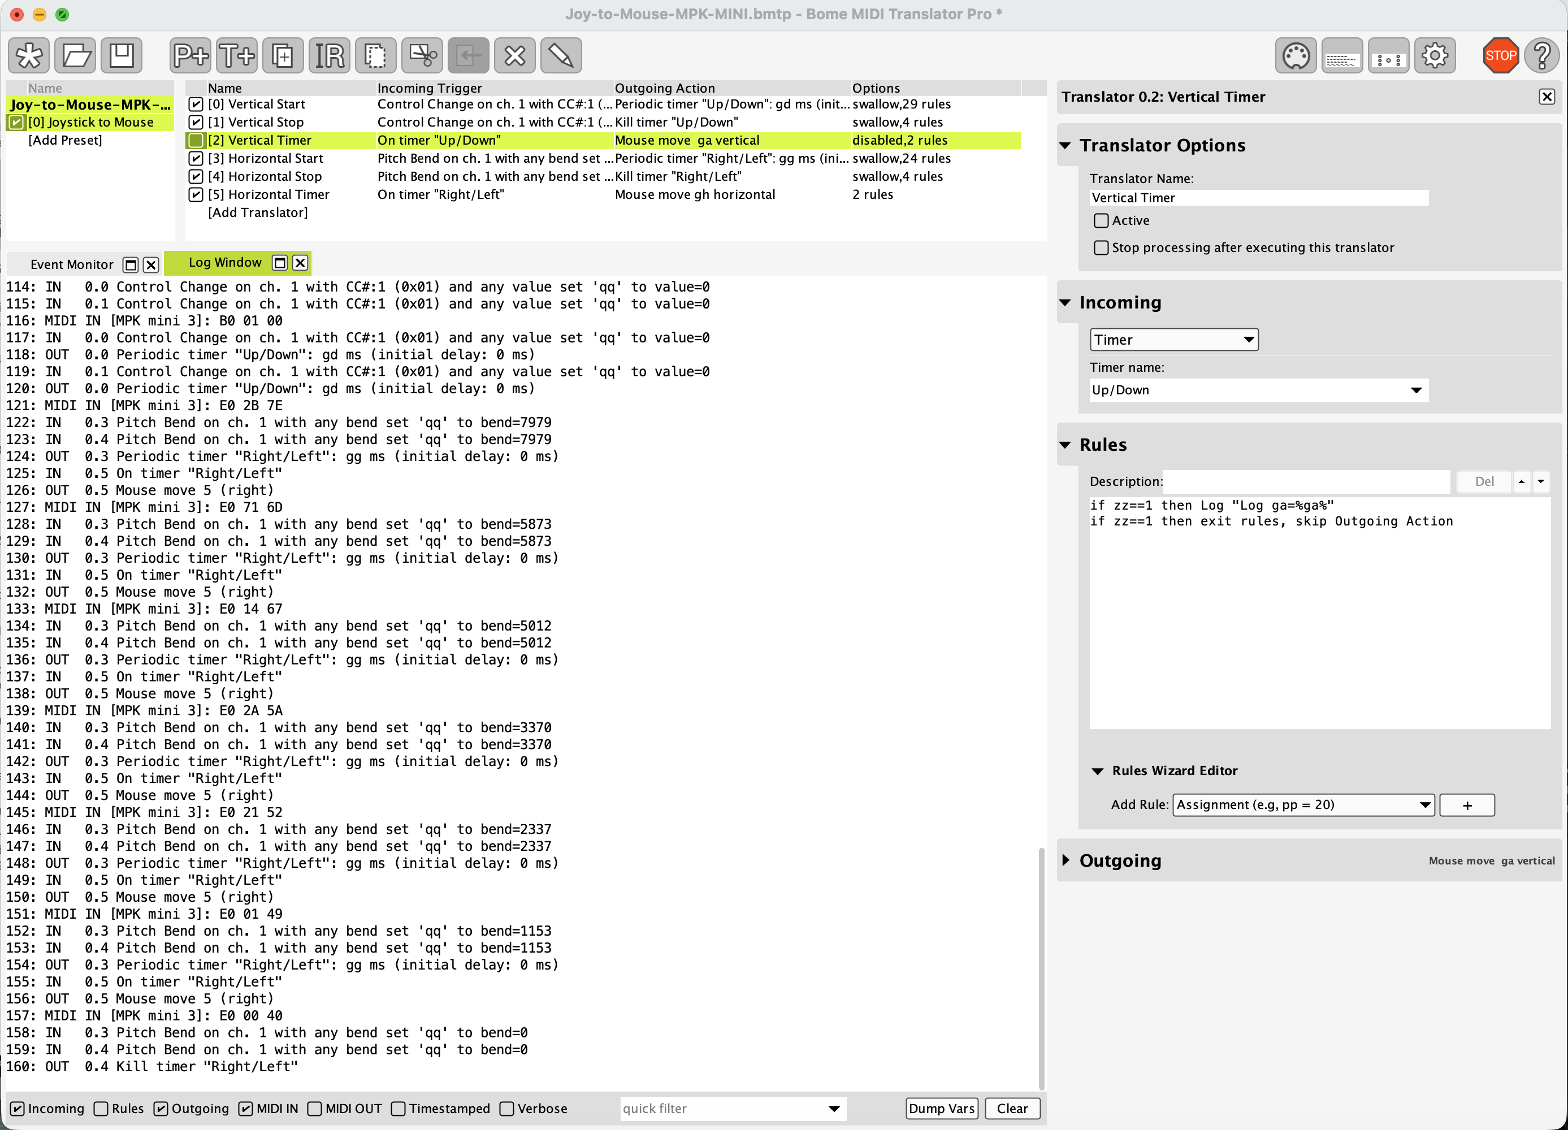
Task: Click the Open project folder icon
Action: 75,55
